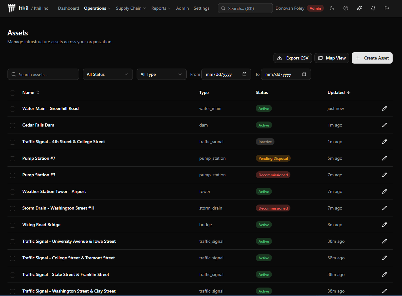Open the From date calendar picker icon
The width and height of the screenshot is (402, 296).
pyautogui.click(x=244, y=74)
